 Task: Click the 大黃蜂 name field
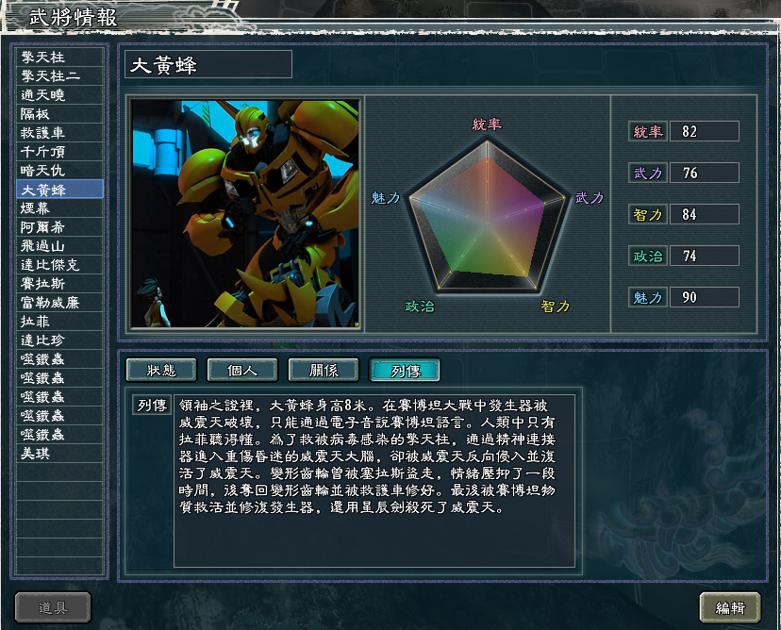click(208, 65)
